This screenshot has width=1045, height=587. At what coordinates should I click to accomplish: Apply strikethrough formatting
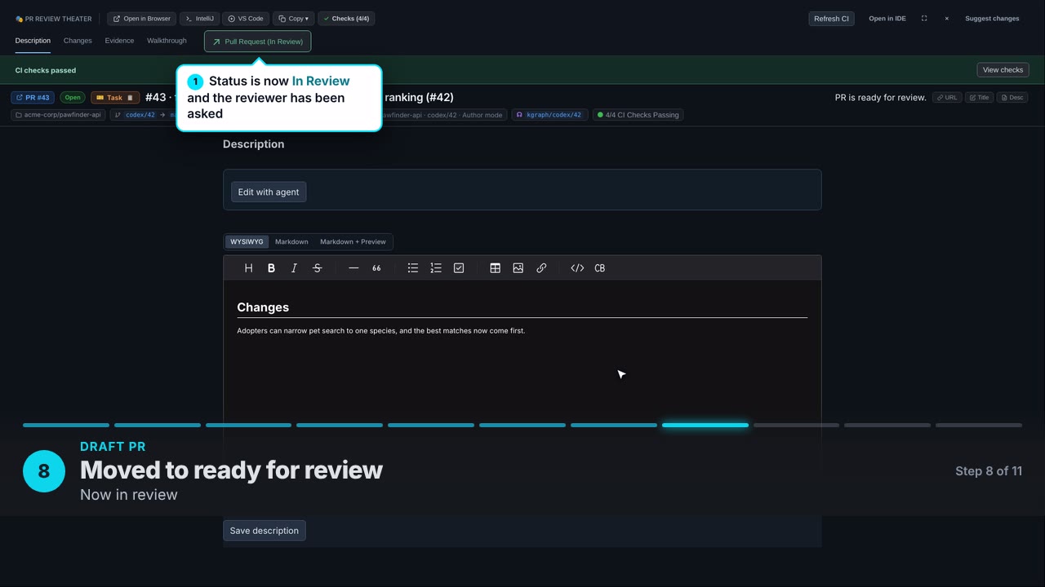coord(317,268)
